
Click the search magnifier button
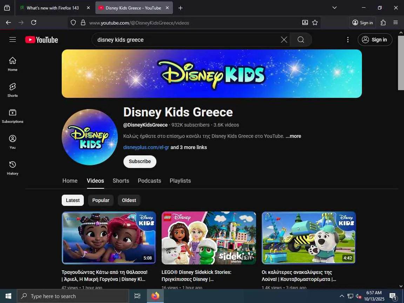[x=301, y=40]
